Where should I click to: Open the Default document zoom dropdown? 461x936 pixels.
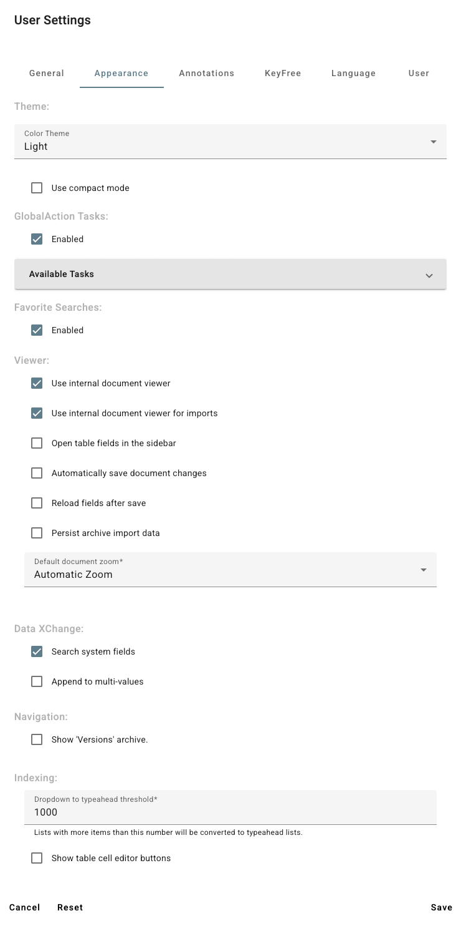coord(424,569)
